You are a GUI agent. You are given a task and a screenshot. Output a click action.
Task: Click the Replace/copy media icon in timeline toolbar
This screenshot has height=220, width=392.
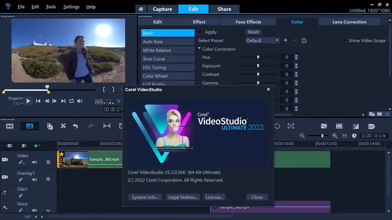[50, 126]
